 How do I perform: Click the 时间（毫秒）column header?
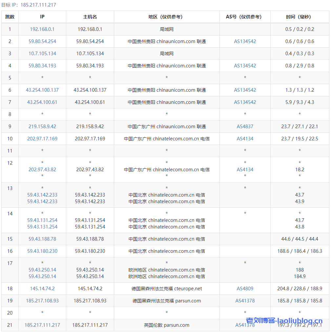300,17
